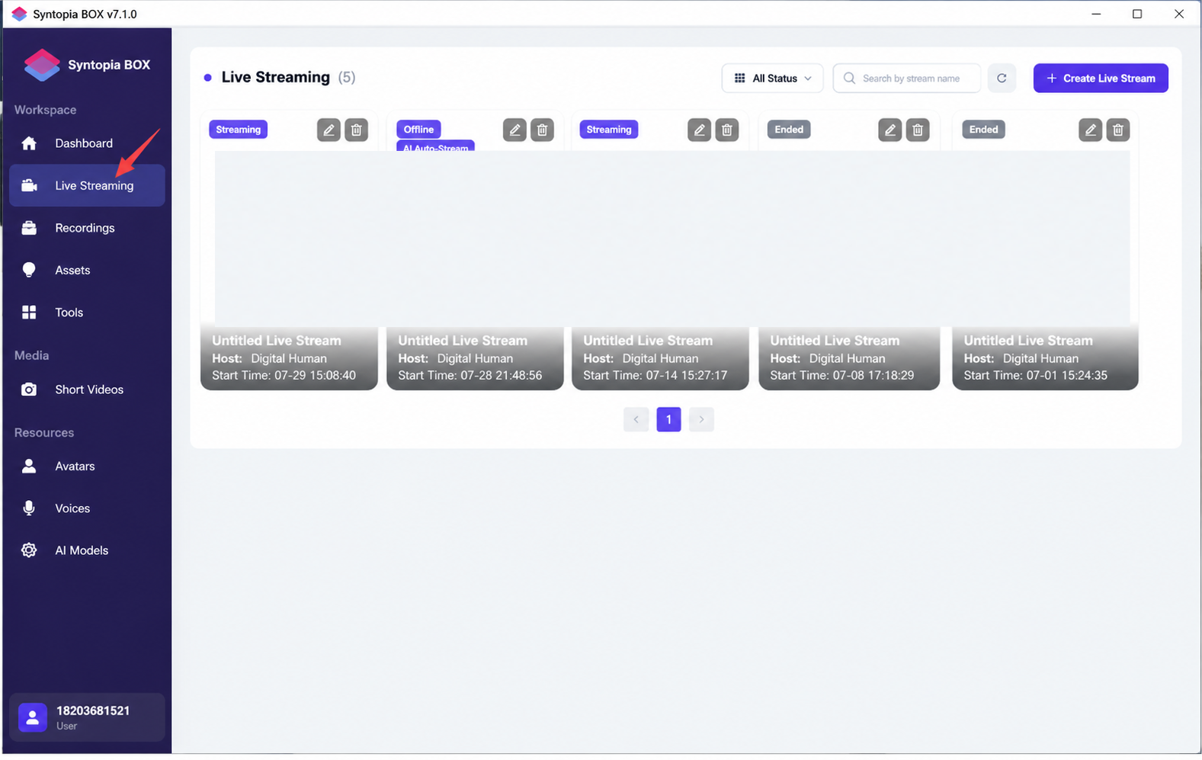The width and height of the screenshot is (1202, 760).
Task: Open the AI Models settings page
Action: (x=87, y=550)
